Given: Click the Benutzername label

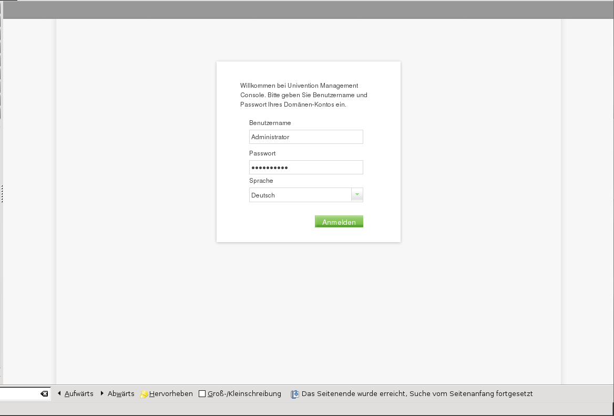Looking at the screenshot, I should (270, 123).
